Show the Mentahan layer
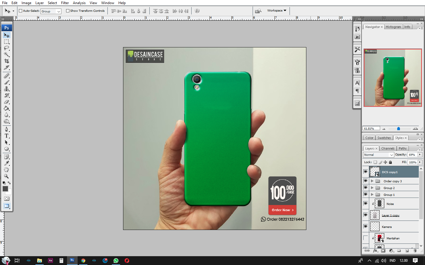Screen dimensions: 425x265 click(x=366, y=238)
